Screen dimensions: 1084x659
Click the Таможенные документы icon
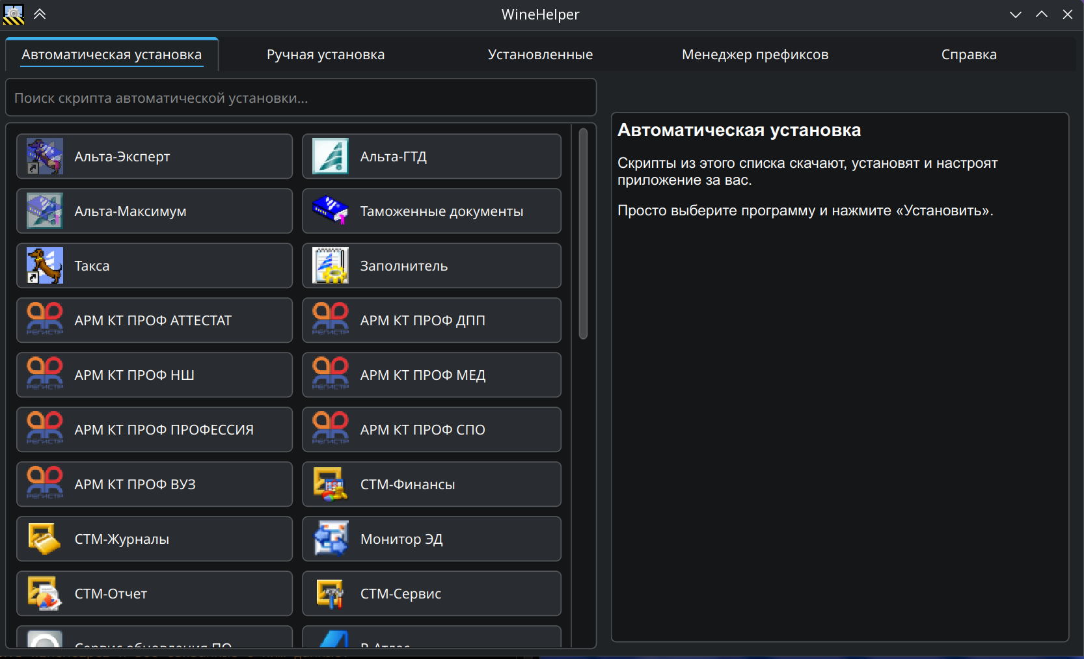330,211
